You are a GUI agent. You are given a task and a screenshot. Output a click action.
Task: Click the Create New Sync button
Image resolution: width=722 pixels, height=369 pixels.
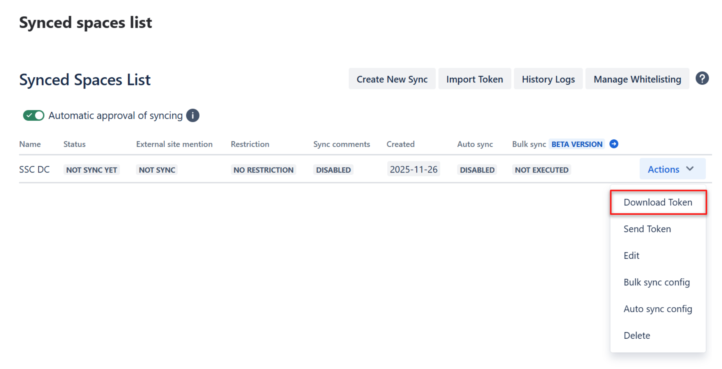coord(392,79)
